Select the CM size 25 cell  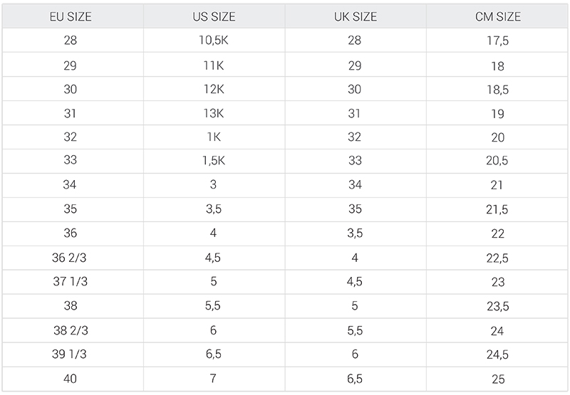(x=497, y=379)
